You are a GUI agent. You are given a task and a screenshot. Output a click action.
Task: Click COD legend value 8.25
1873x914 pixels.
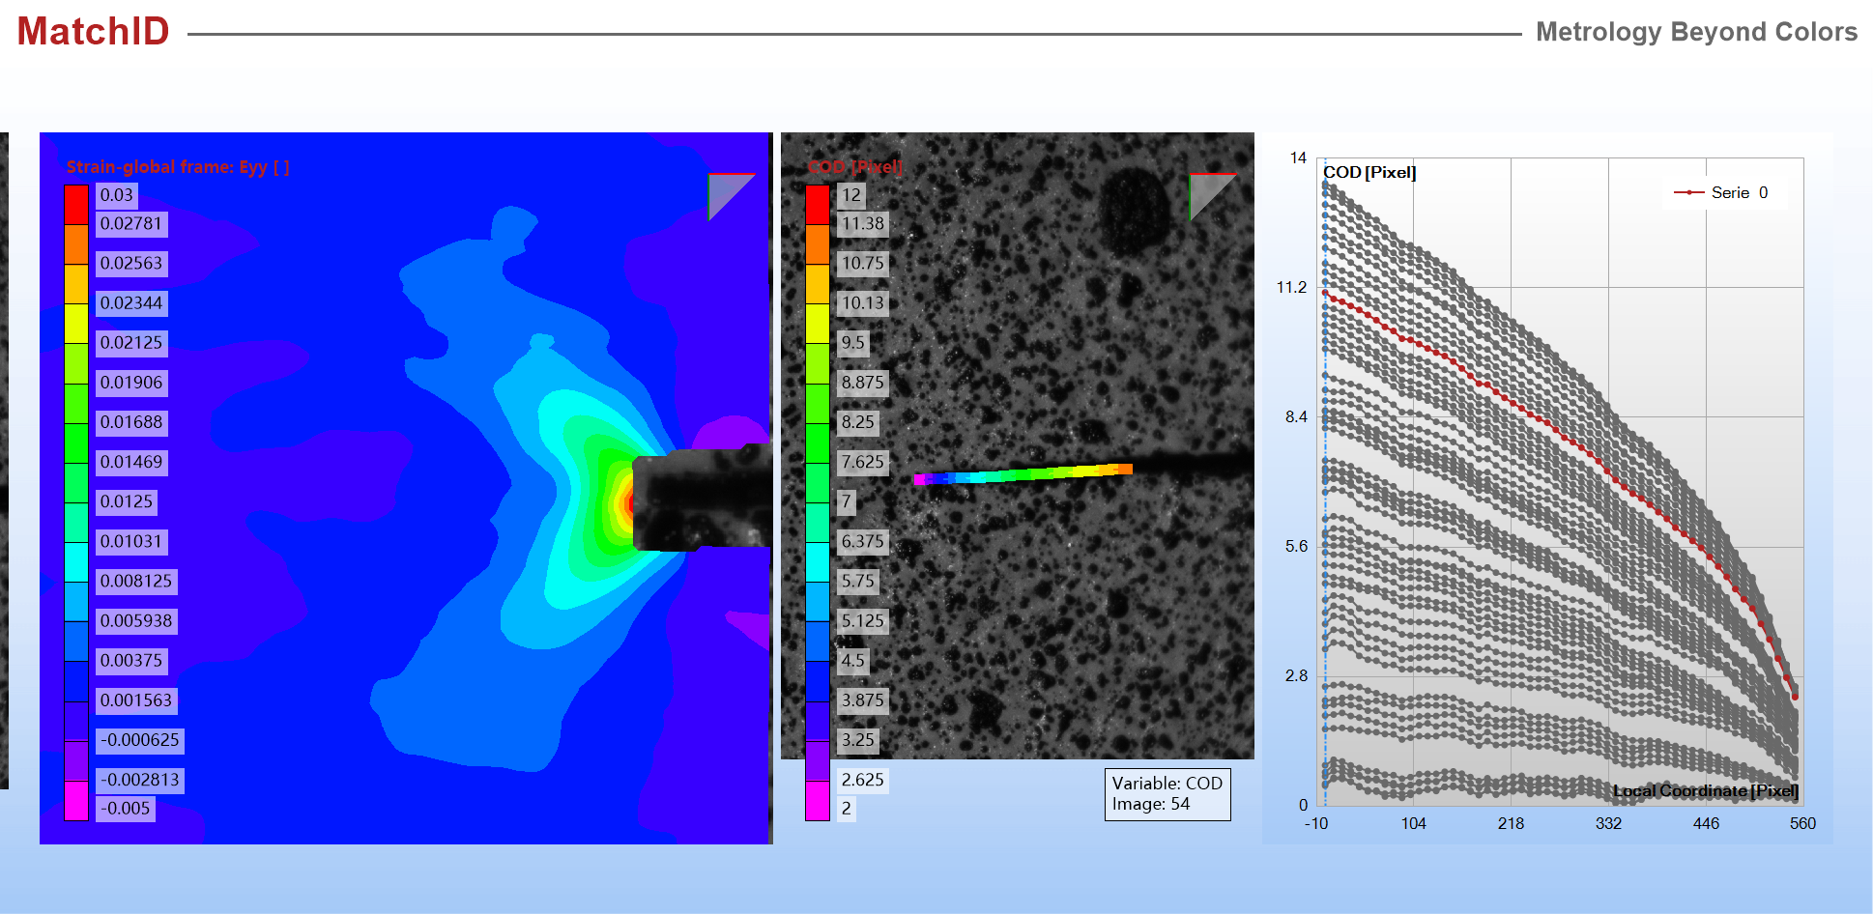tap(858, 422)
